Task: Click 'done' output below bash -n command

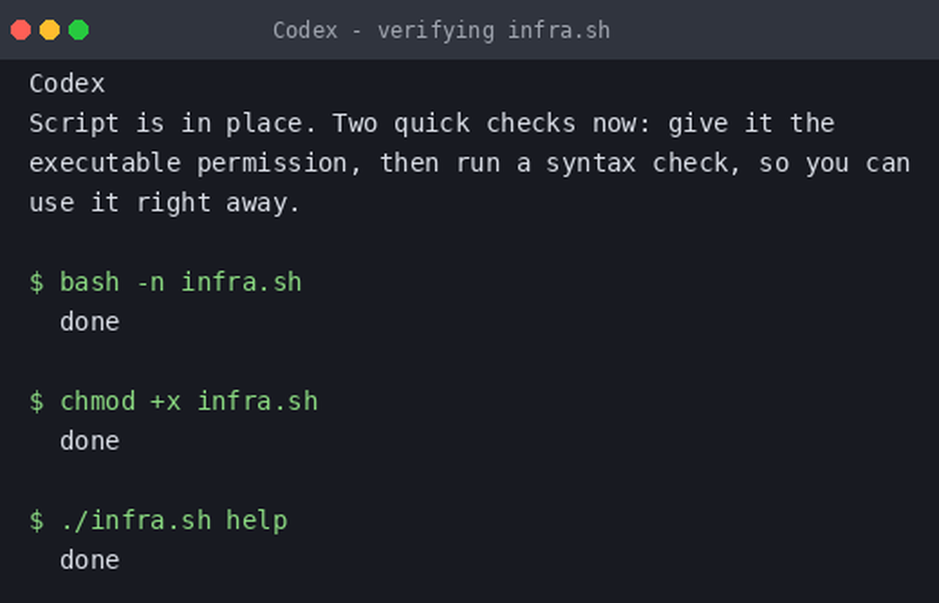Action: coord(89,322)
